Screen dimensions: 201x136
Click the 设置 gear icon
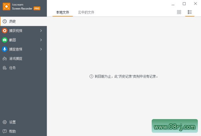click(5, 122)
